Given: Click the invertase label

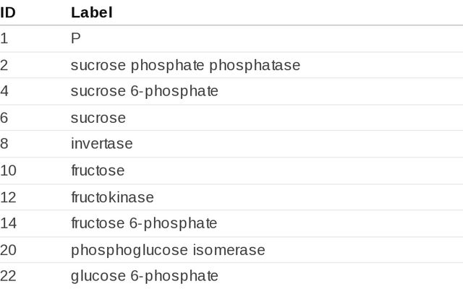Looking at the screenshot, I should 101,144.
